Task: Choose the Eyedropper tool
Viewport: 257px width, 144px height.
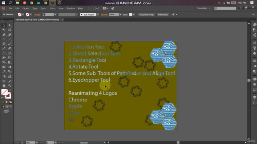Action: click(x=4, y=72)
